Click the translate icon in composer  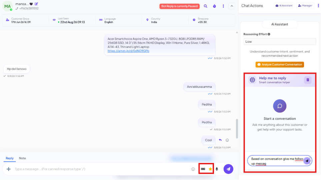tap(203, 169)
